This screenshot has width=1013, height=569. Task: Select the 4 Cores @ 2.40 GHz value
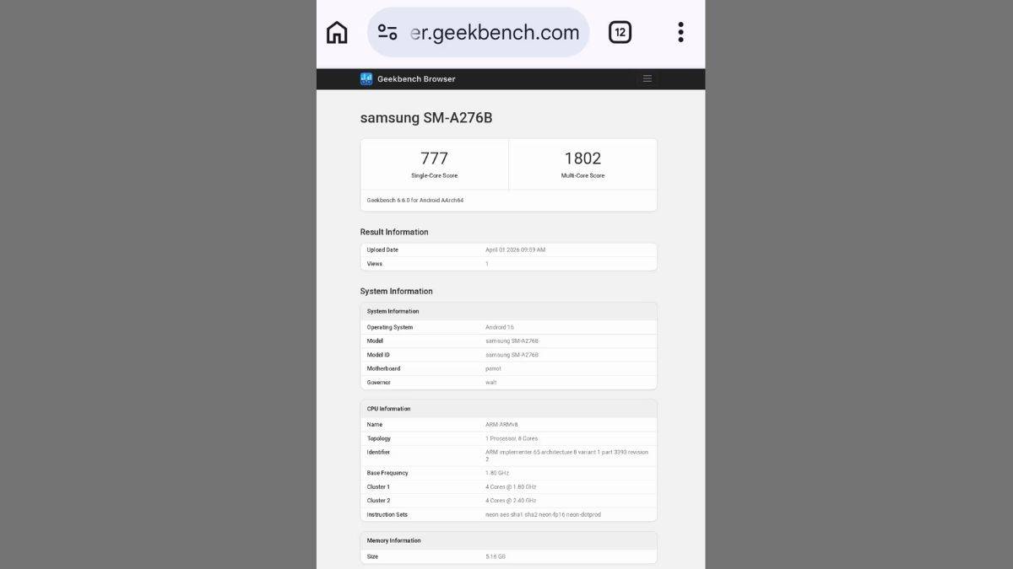click(511, 501)
